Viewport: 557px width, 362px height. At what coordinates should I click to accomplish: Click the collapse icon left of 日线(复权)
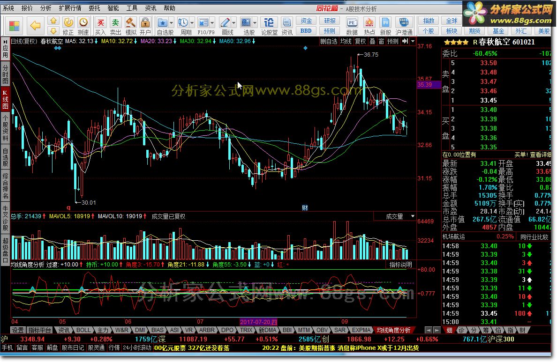[x=5, y=42]
